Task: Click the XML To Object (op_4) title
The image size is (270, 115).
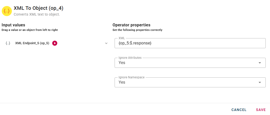Action: (38, 8)
